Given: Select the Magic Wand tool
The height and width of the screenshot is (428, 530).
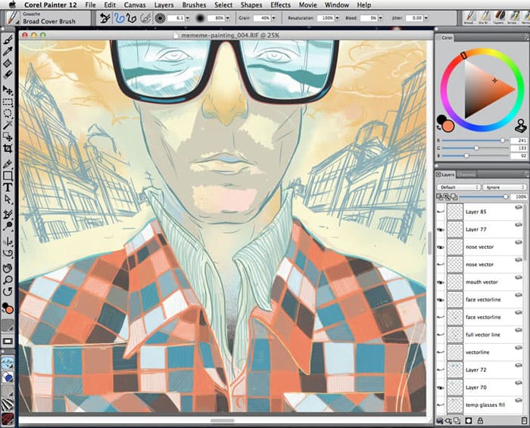Looking at the screenshot, I should (8, 126).
